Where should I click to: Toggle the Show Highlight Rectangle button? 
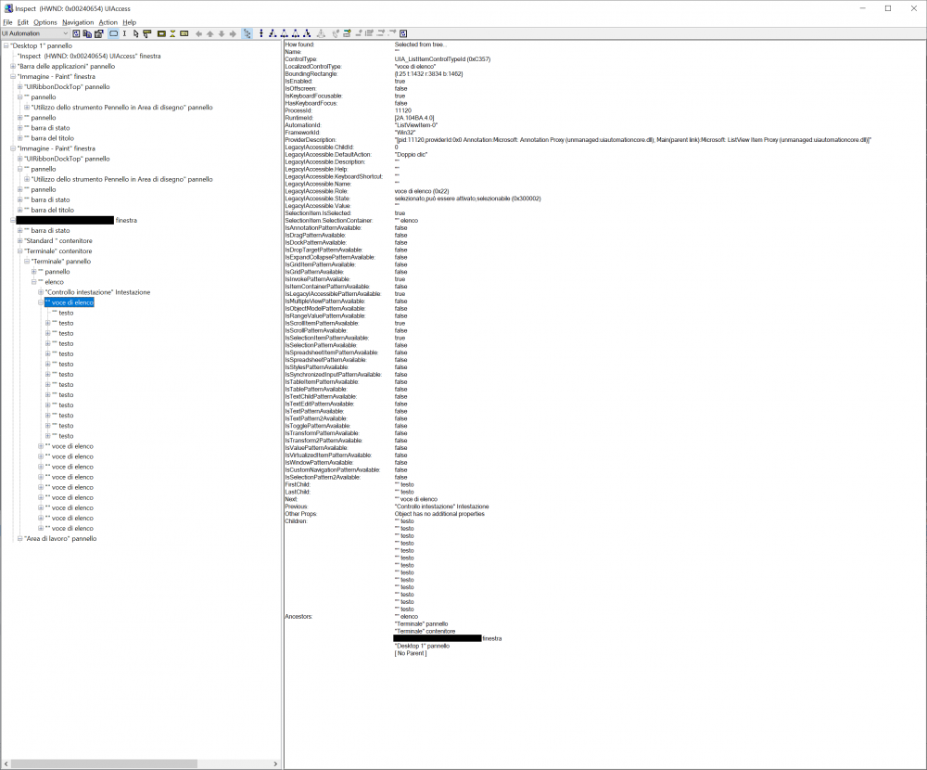(113, 33)
